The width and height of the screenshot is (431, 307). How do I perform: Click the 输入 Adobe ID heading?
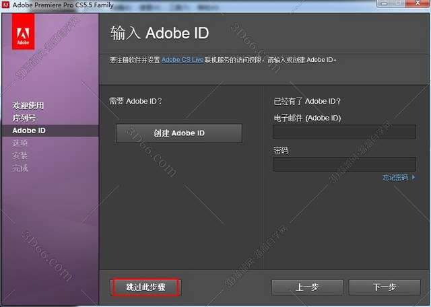[160, 33]
